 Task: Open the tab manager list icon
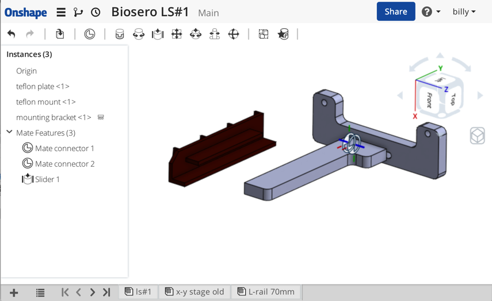pyautogui.click(x=40, y=293)
